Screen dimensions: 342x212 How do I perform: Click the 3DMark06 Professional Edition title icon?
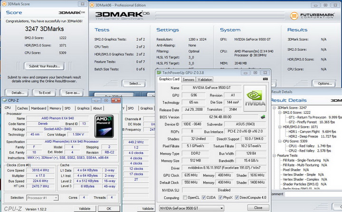[x=92, y=5]
